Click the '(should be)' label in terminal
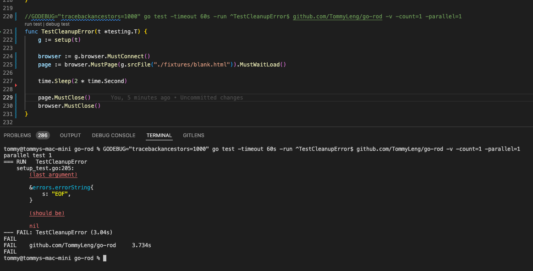Image resolution: width=533 pixels, height=271 pixels. click(x=47, y=213)
